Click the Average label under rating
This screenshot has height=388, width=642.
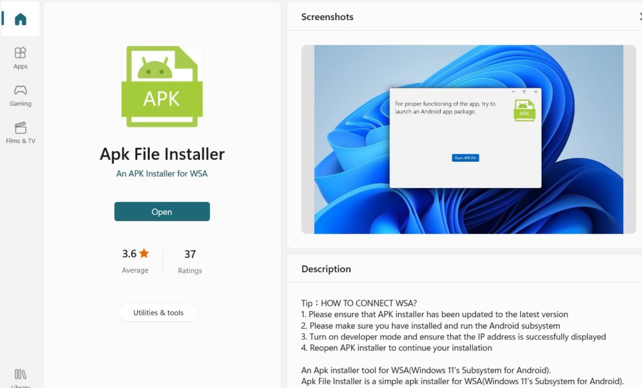tap(135, 270)
